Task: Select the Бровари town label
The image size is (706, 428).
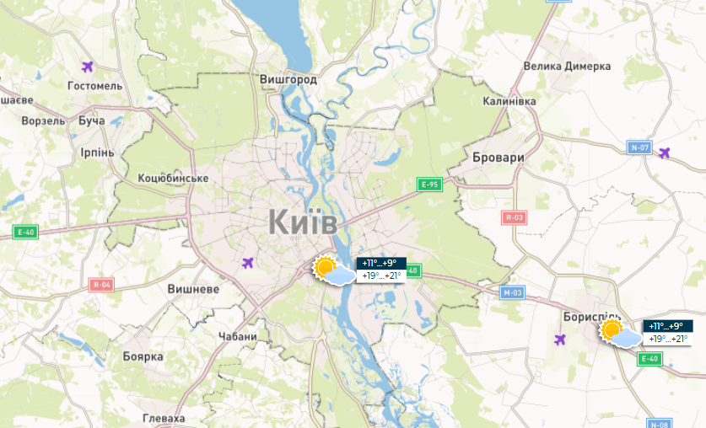Action: (x=499, y=158)
